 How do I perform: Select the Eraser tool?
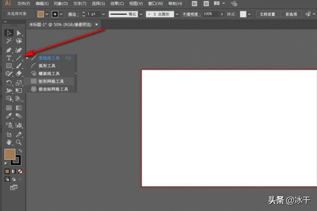[19, 74]
